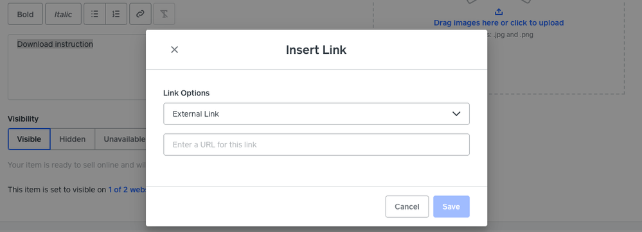Select the clear formatting icon
Viewport: 642px width, 232px height.
click(164, 14)
